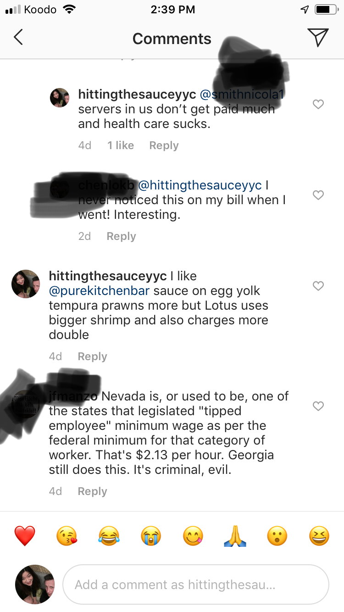
Task: View who liked the servers' pay comment
Action: [x=120, y=145]
